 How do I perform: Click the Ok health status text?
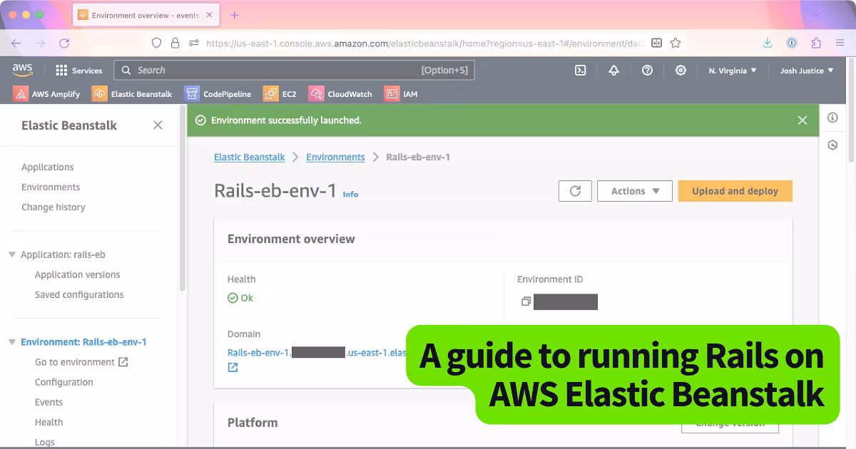[247, 298]
